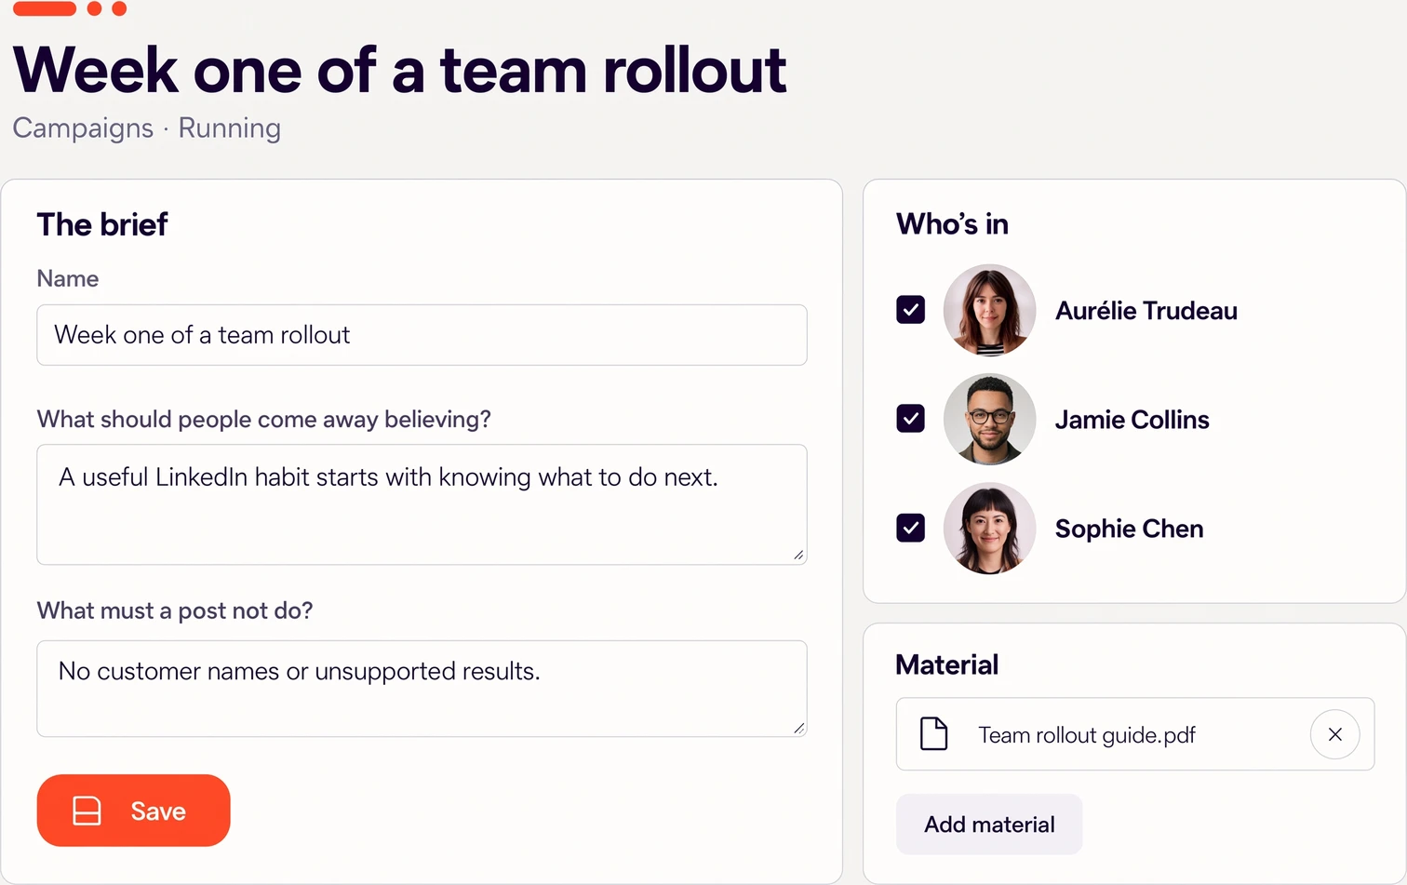Click the 'The brief' section heading

click(x=102, y=224)
